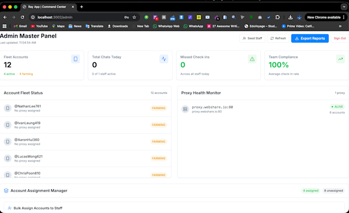Click the 4 active label
Viewport: 349px width, 213px height.
[9, 74]
